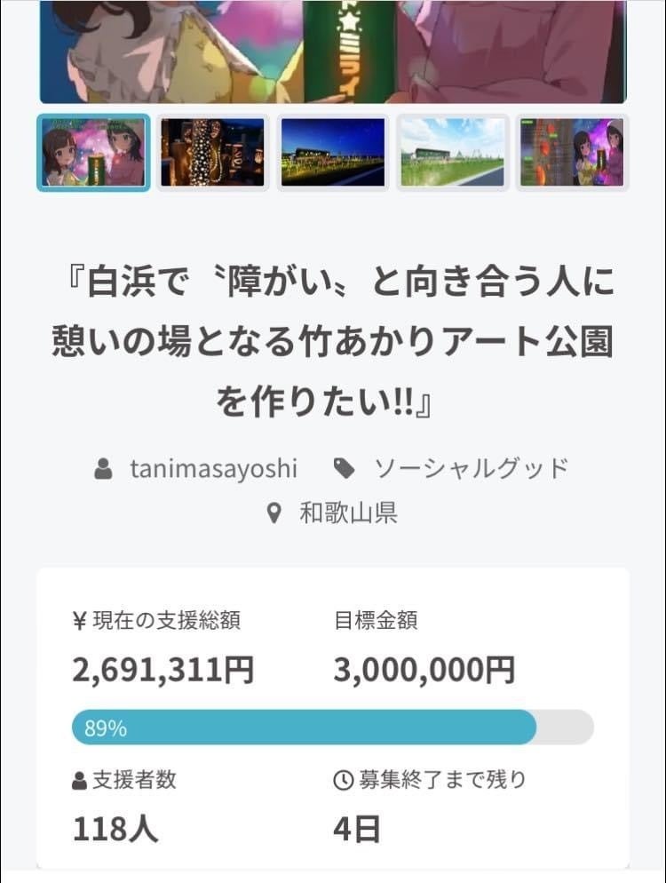The width and height of the screenshot is (666, 883).
Task: View the night-time park illumination thumbnail
Action: pos(333,152)
